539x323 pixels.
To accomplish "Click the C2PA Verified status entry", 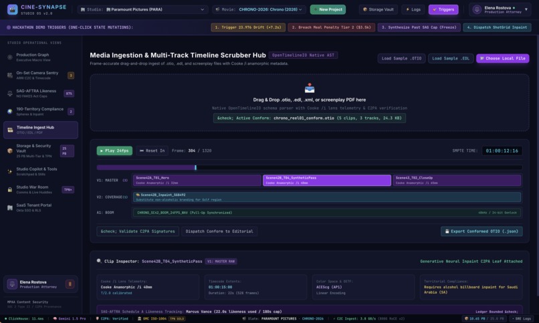I will (112, 318).
